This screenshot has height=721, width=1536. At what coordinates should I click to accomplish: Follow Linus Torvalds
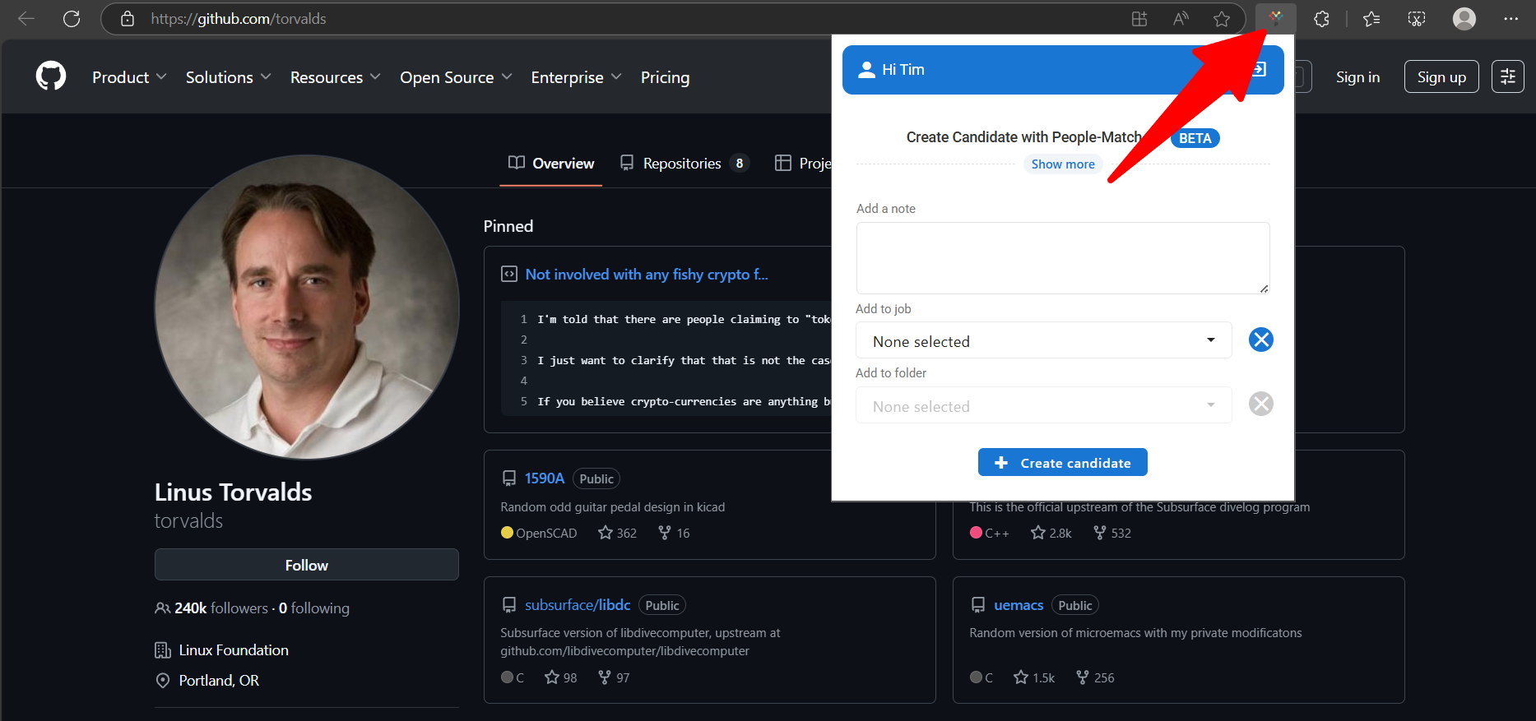point(306,565)
